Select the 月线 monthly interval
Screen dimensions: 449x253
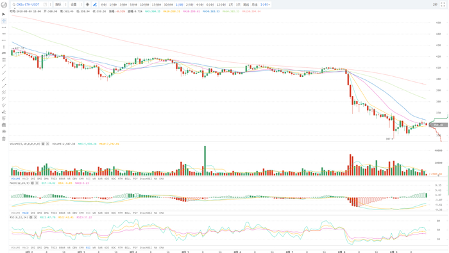click(254, 4)
